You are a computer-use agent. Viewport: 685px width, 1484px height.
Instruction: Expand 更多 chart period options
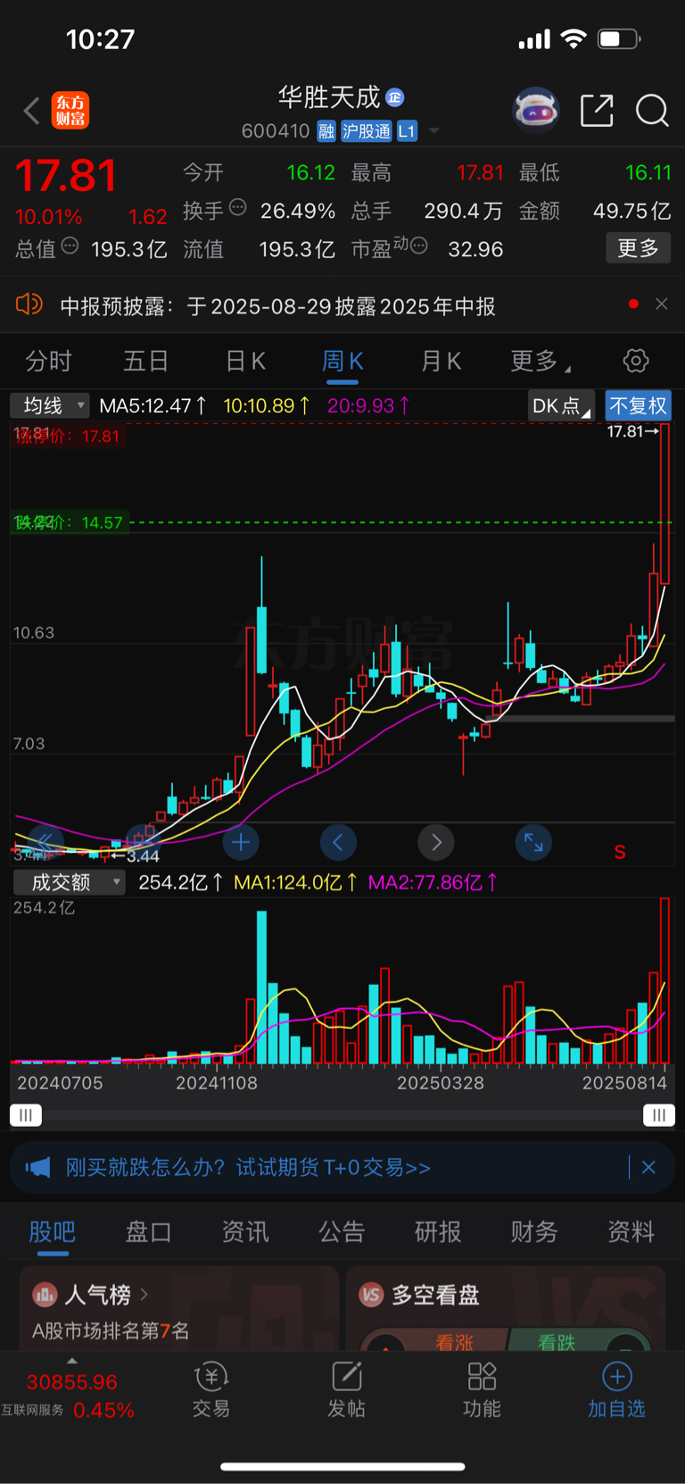540,361
